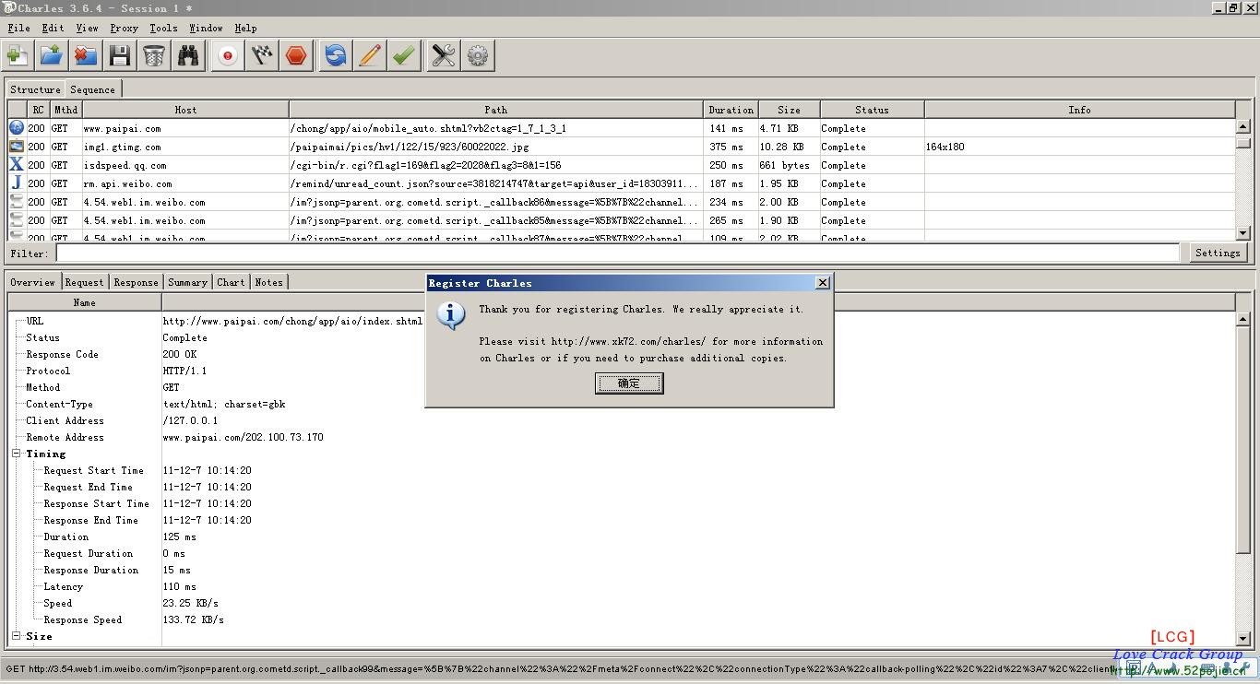This screenshot has width=1260, height=684.
Task: Sort by the Size column header
Action: (x=789, y=110)
